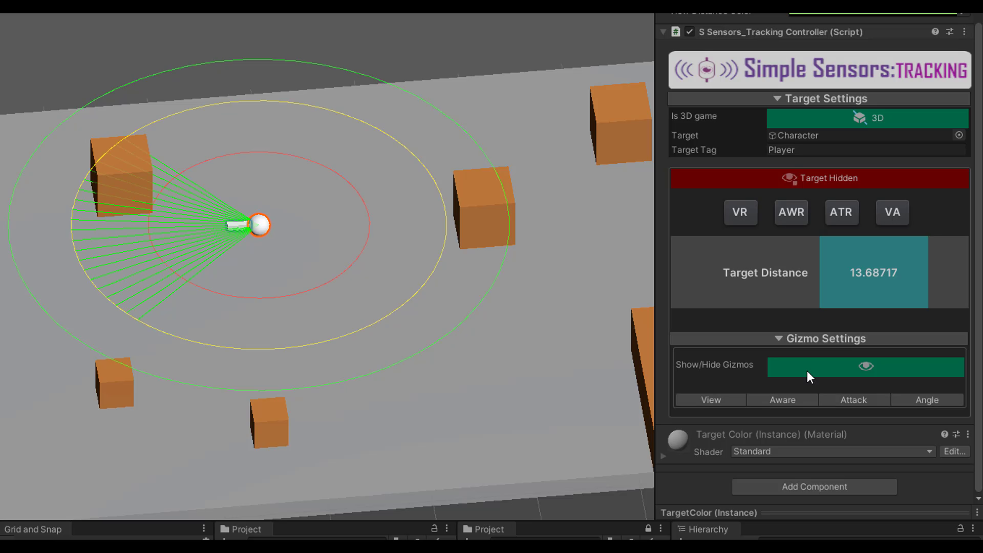This screenshot has width=983, height=553.
Task: Click the shader Edit... button
Action: [954, 452]
